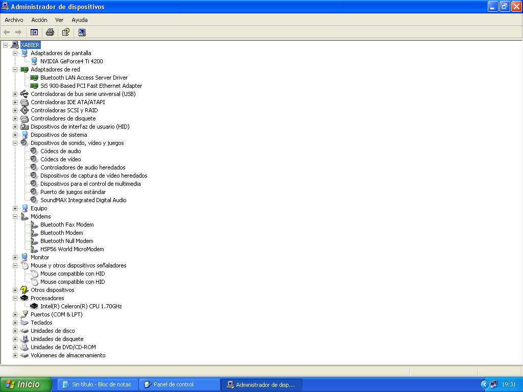
Task: Select Mouse y otros dispositivos señaladores
Action: [78, 265]
